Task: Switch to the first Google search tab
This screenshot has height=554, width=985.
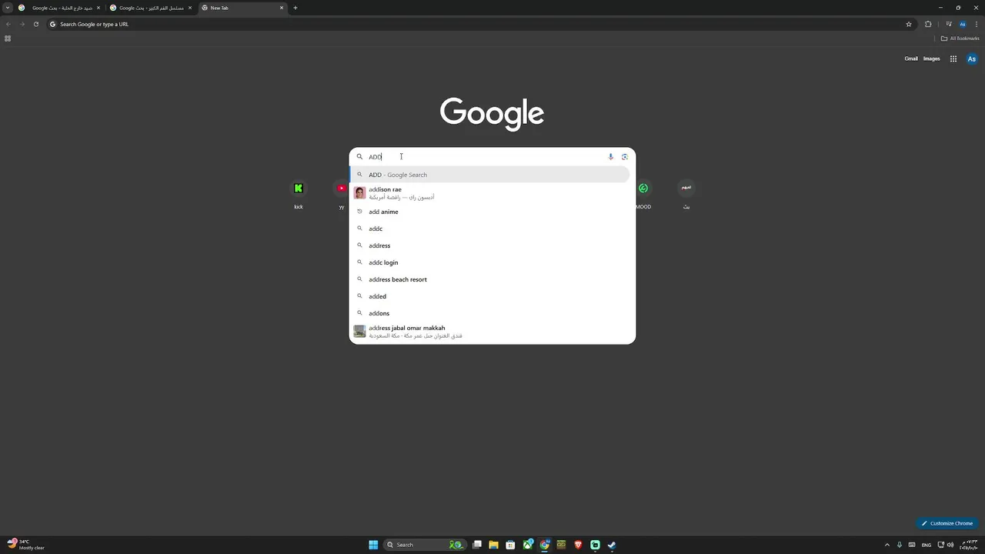Action: [60, 8]
